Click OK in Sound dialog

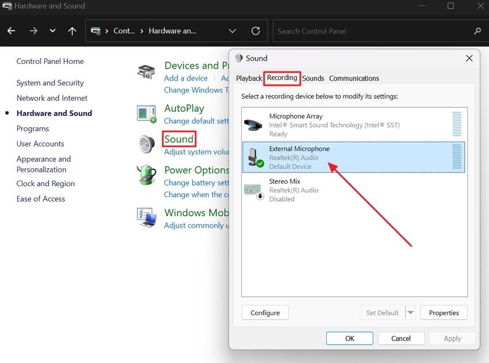pos(350,338)
